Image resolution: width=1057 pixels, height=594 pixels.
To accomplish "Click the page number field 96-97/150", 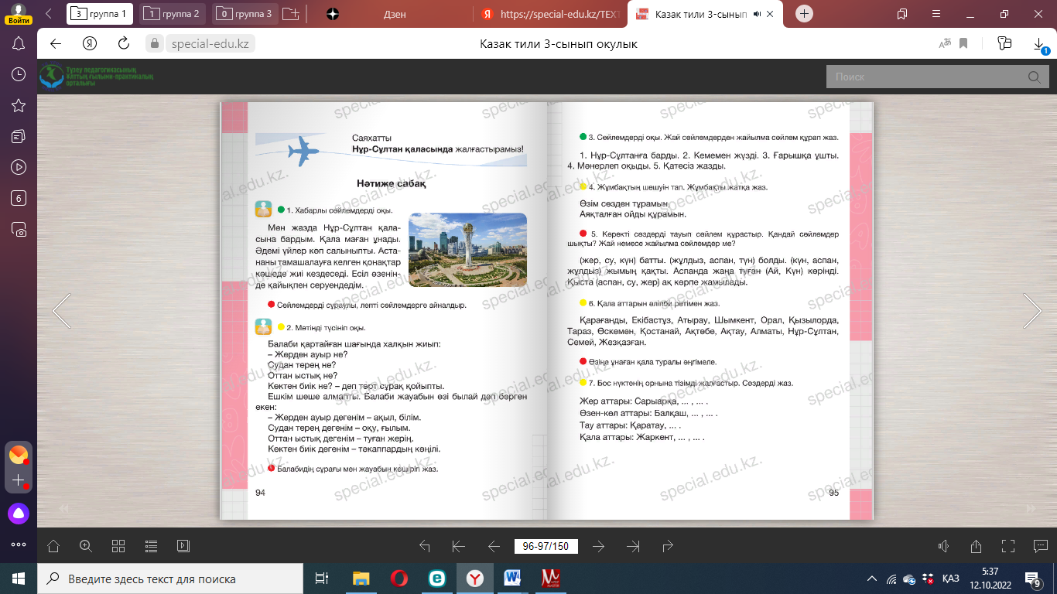I will [x=546, y=546].
